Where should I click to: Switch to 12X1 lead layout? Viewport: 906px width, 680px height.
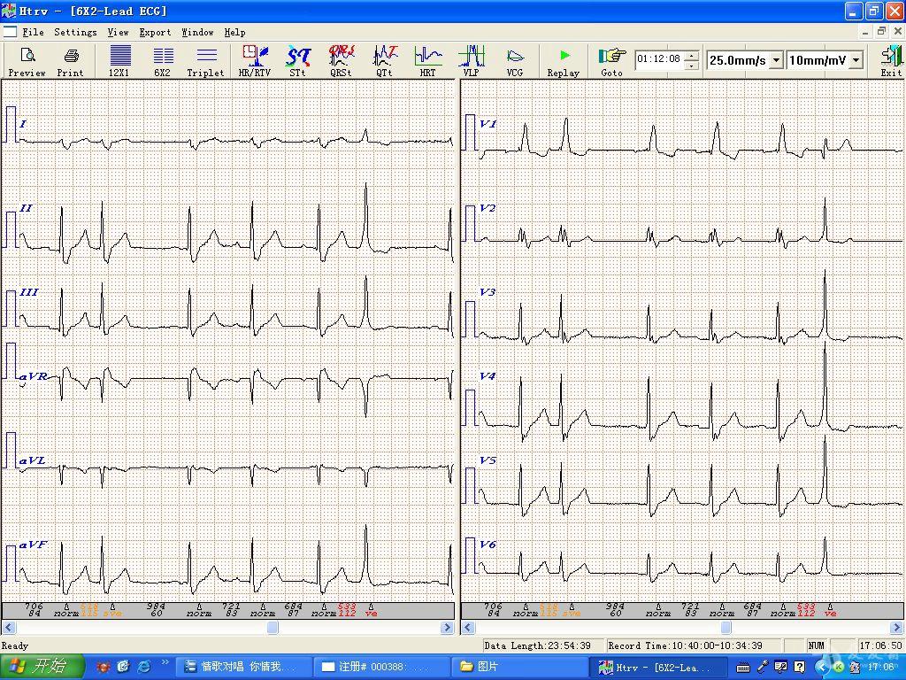coord(119,61)
